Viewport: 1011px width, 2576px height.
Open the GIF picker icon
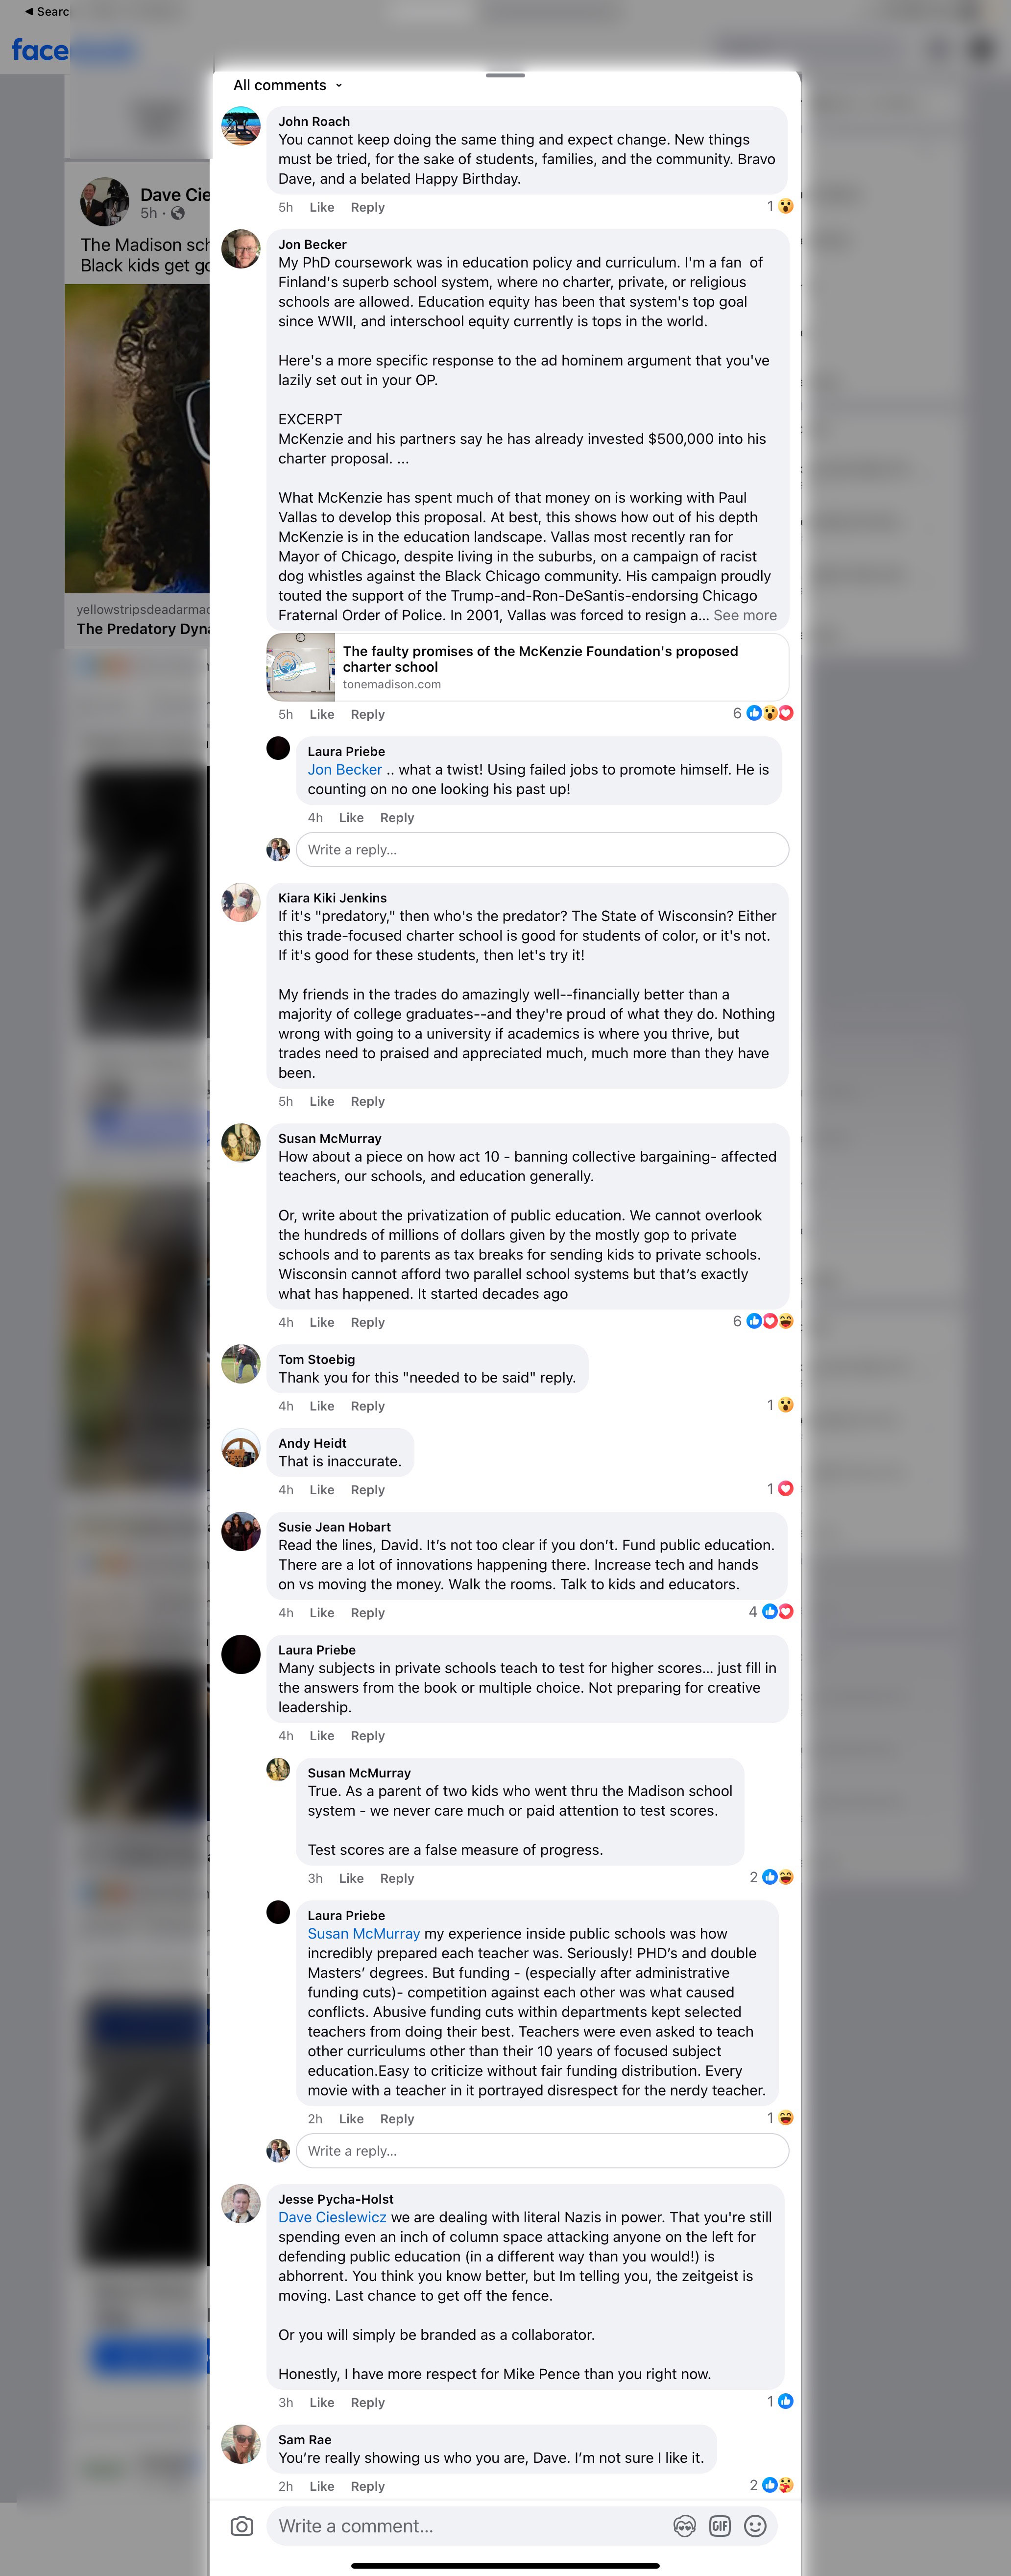(x=720, y=2526)
